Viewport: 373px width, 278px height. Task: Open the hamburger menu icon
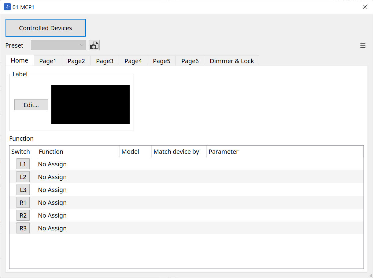pyautogui.click(x=363, y=45)
